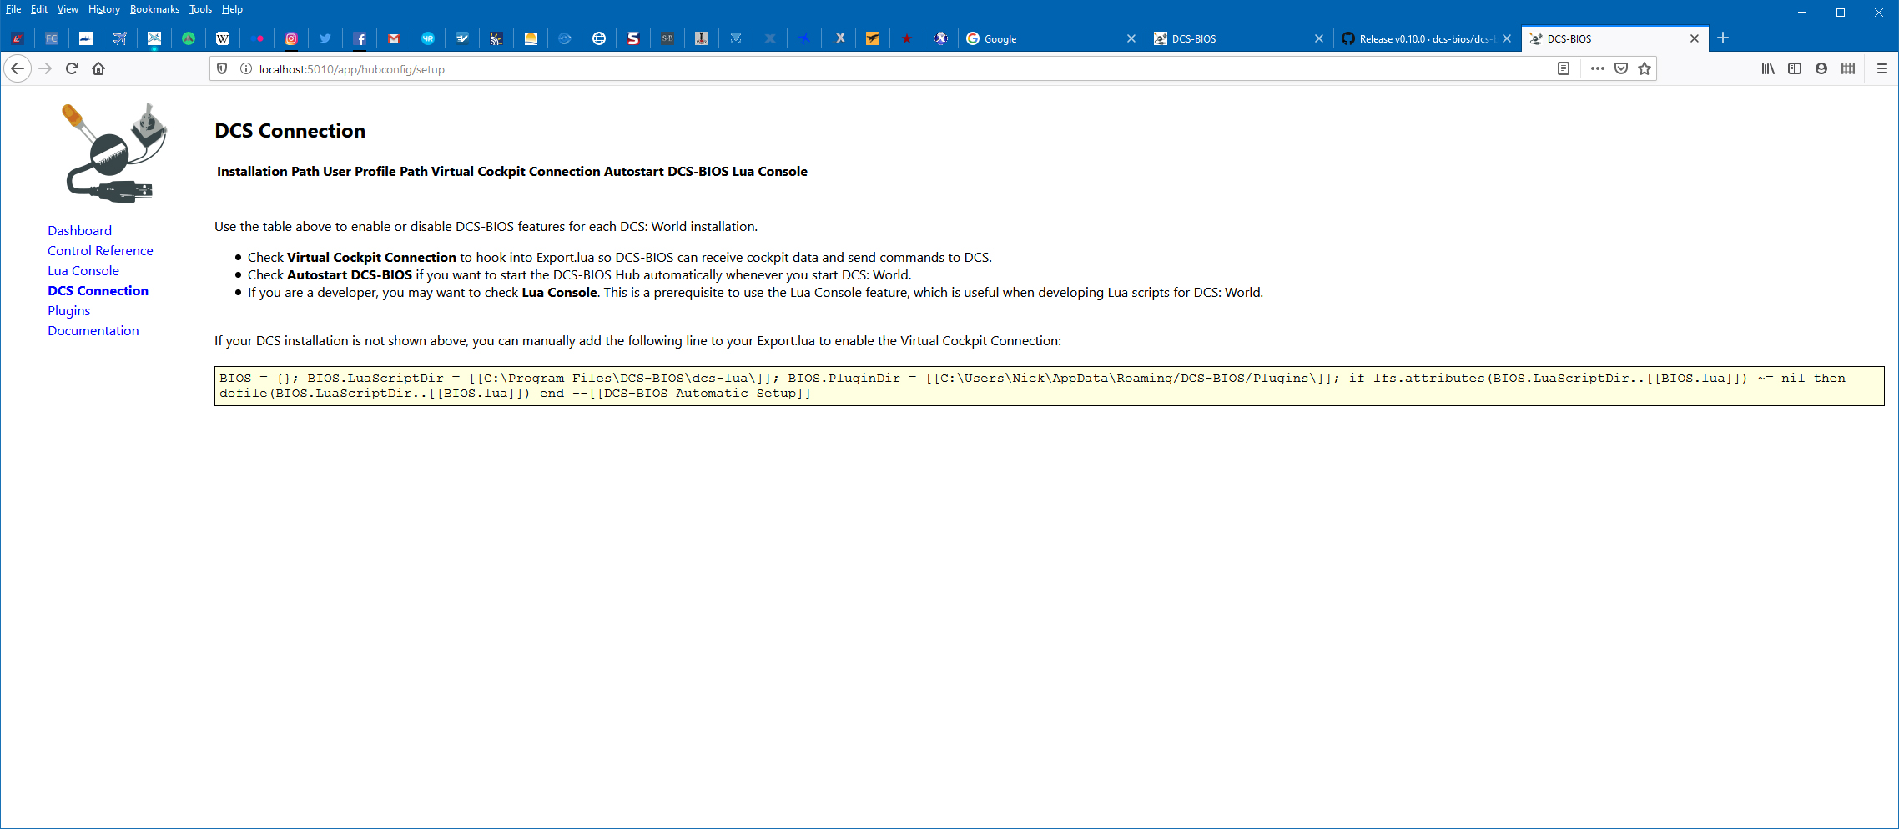Go to the Dashboard page
1899x829 pixels.
click(x=79, y=230)
